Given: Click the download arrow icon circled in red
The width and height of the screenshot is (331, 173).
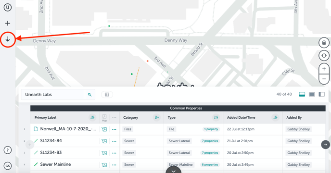Looking at the screenshot, I should pos(8,39).
